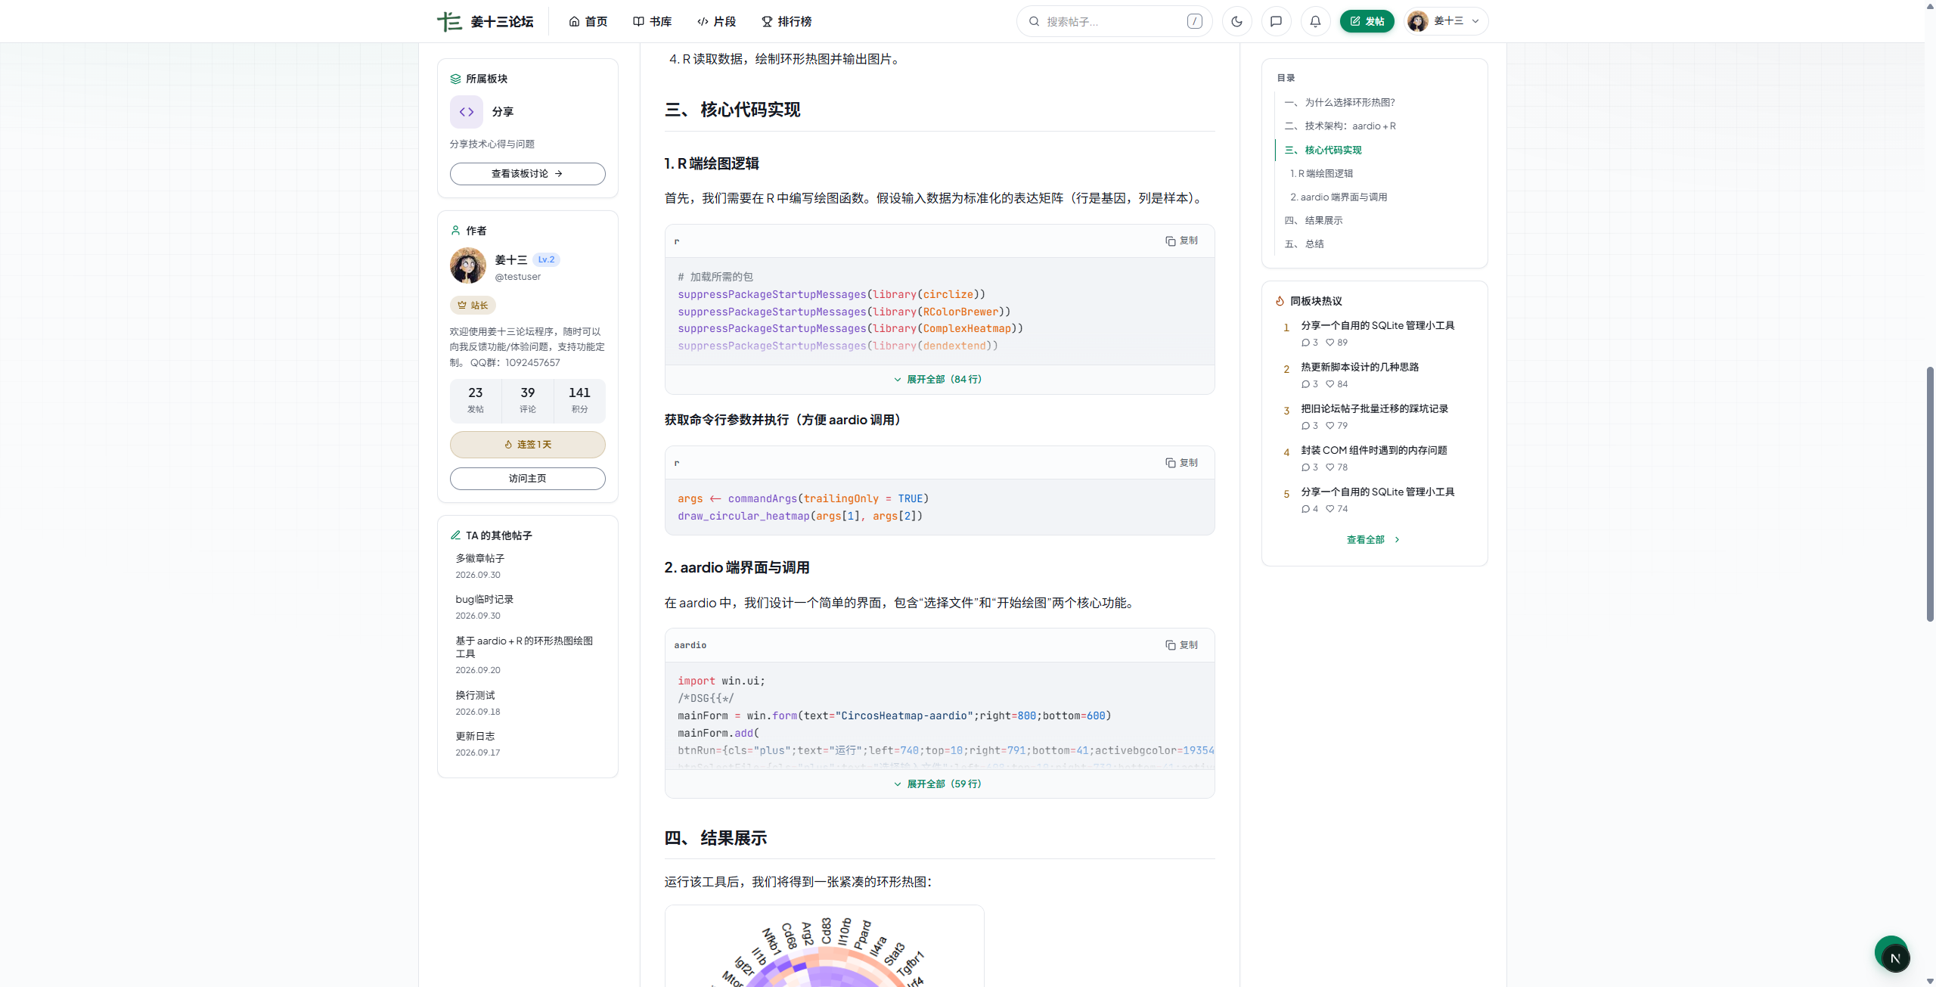Jump to TOC item 四、结果展示
1936x987 pixels.
[x=1314, y=220]
